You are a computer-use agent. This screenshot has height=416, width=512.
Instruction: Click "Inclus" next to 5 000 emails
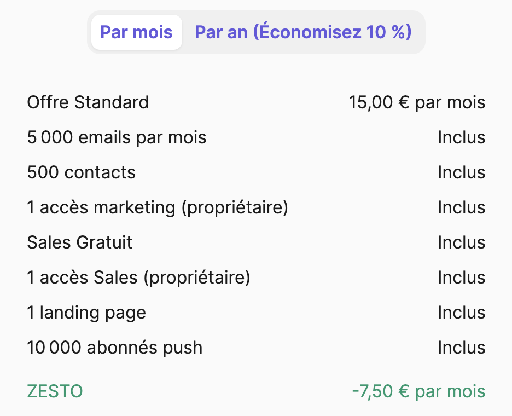pyautogui.click(x=461, y=137)
